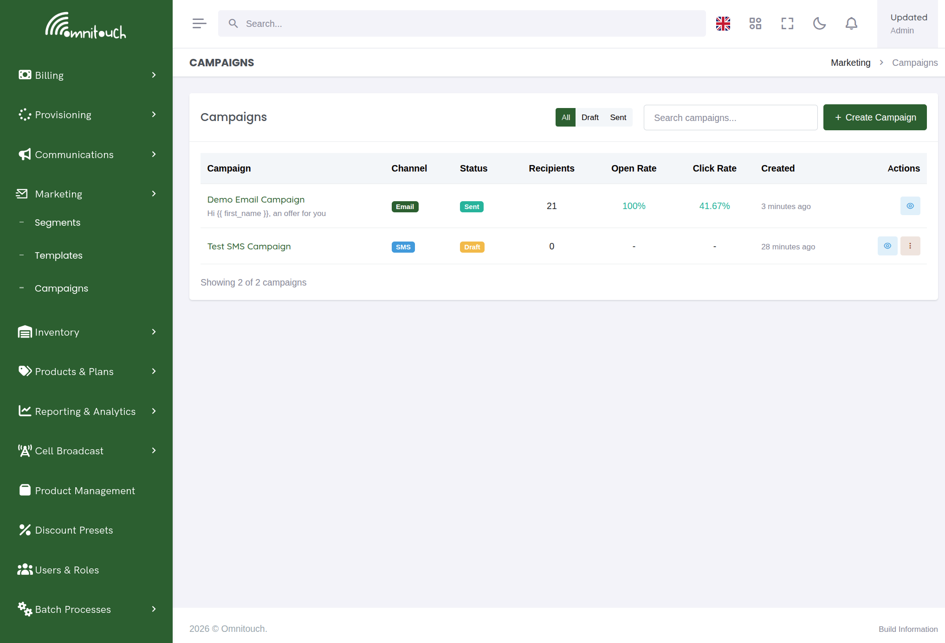Focus the Search campaigns input

click(x=731, y=117)
